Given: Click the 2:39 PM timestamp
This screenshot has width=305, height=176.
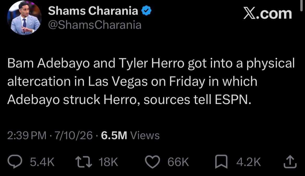Looking at the screenshot, I should 27,135.
